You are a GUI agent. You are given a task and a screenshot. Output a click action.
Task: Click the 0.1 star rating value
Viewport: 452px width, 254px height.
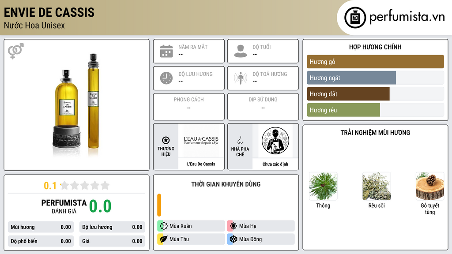click(x=50, y=186)
